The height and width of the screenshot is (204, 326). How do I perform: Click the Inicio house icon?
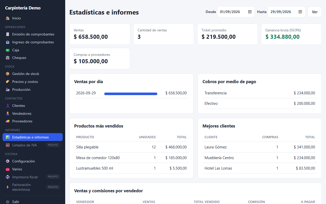[8, 18]
